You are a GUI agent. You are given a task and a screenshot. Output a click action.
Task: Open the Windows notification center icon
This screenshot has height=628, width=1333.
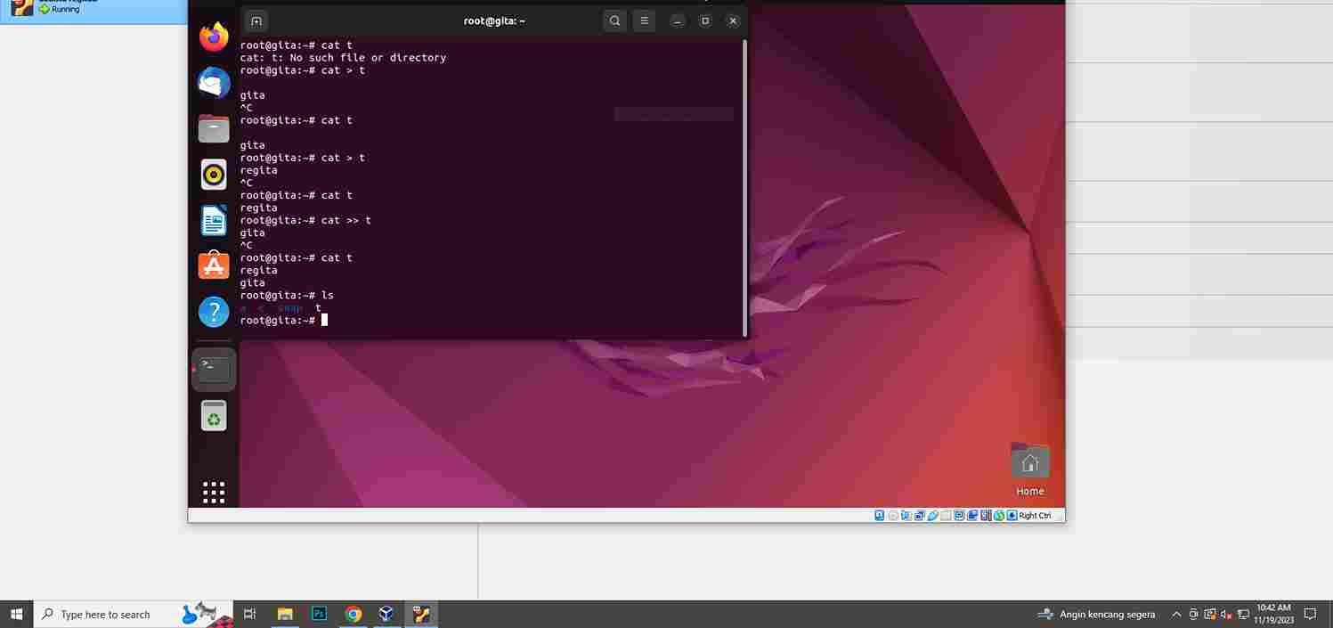point(1311,614)
